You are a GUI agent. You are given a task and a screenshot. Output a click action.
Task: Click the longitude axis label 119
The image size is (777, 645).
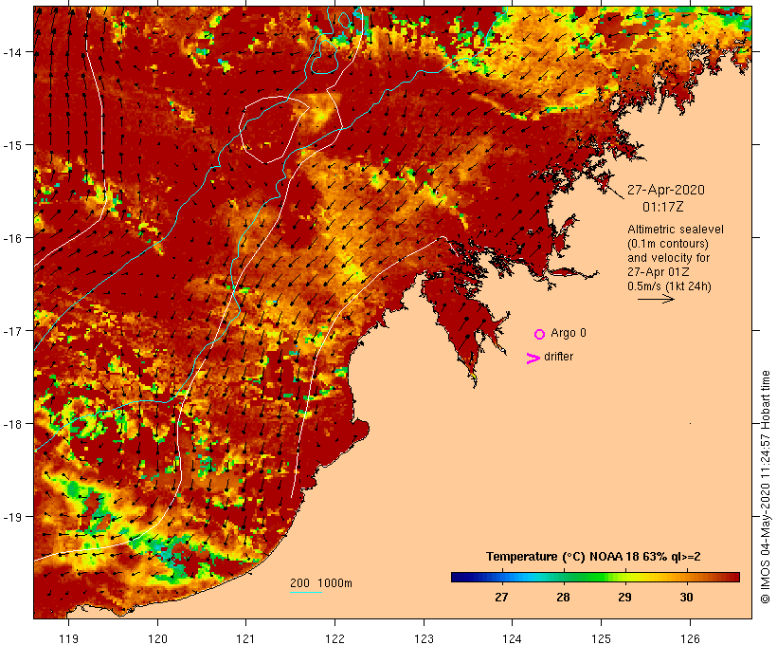point(68,638)
